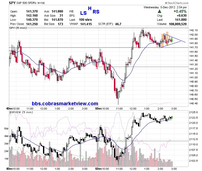Select the Low price 140.370

[x=32, y=20]
